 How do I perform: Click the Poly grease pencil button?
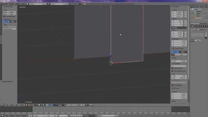13,14
